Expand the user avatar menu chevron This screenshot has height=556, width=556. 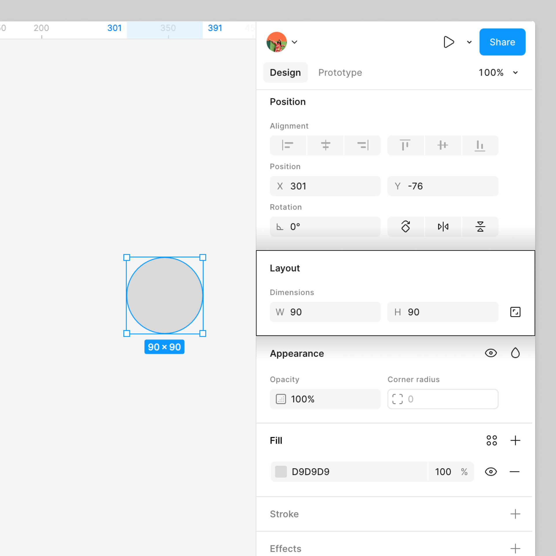click(295, 42)
